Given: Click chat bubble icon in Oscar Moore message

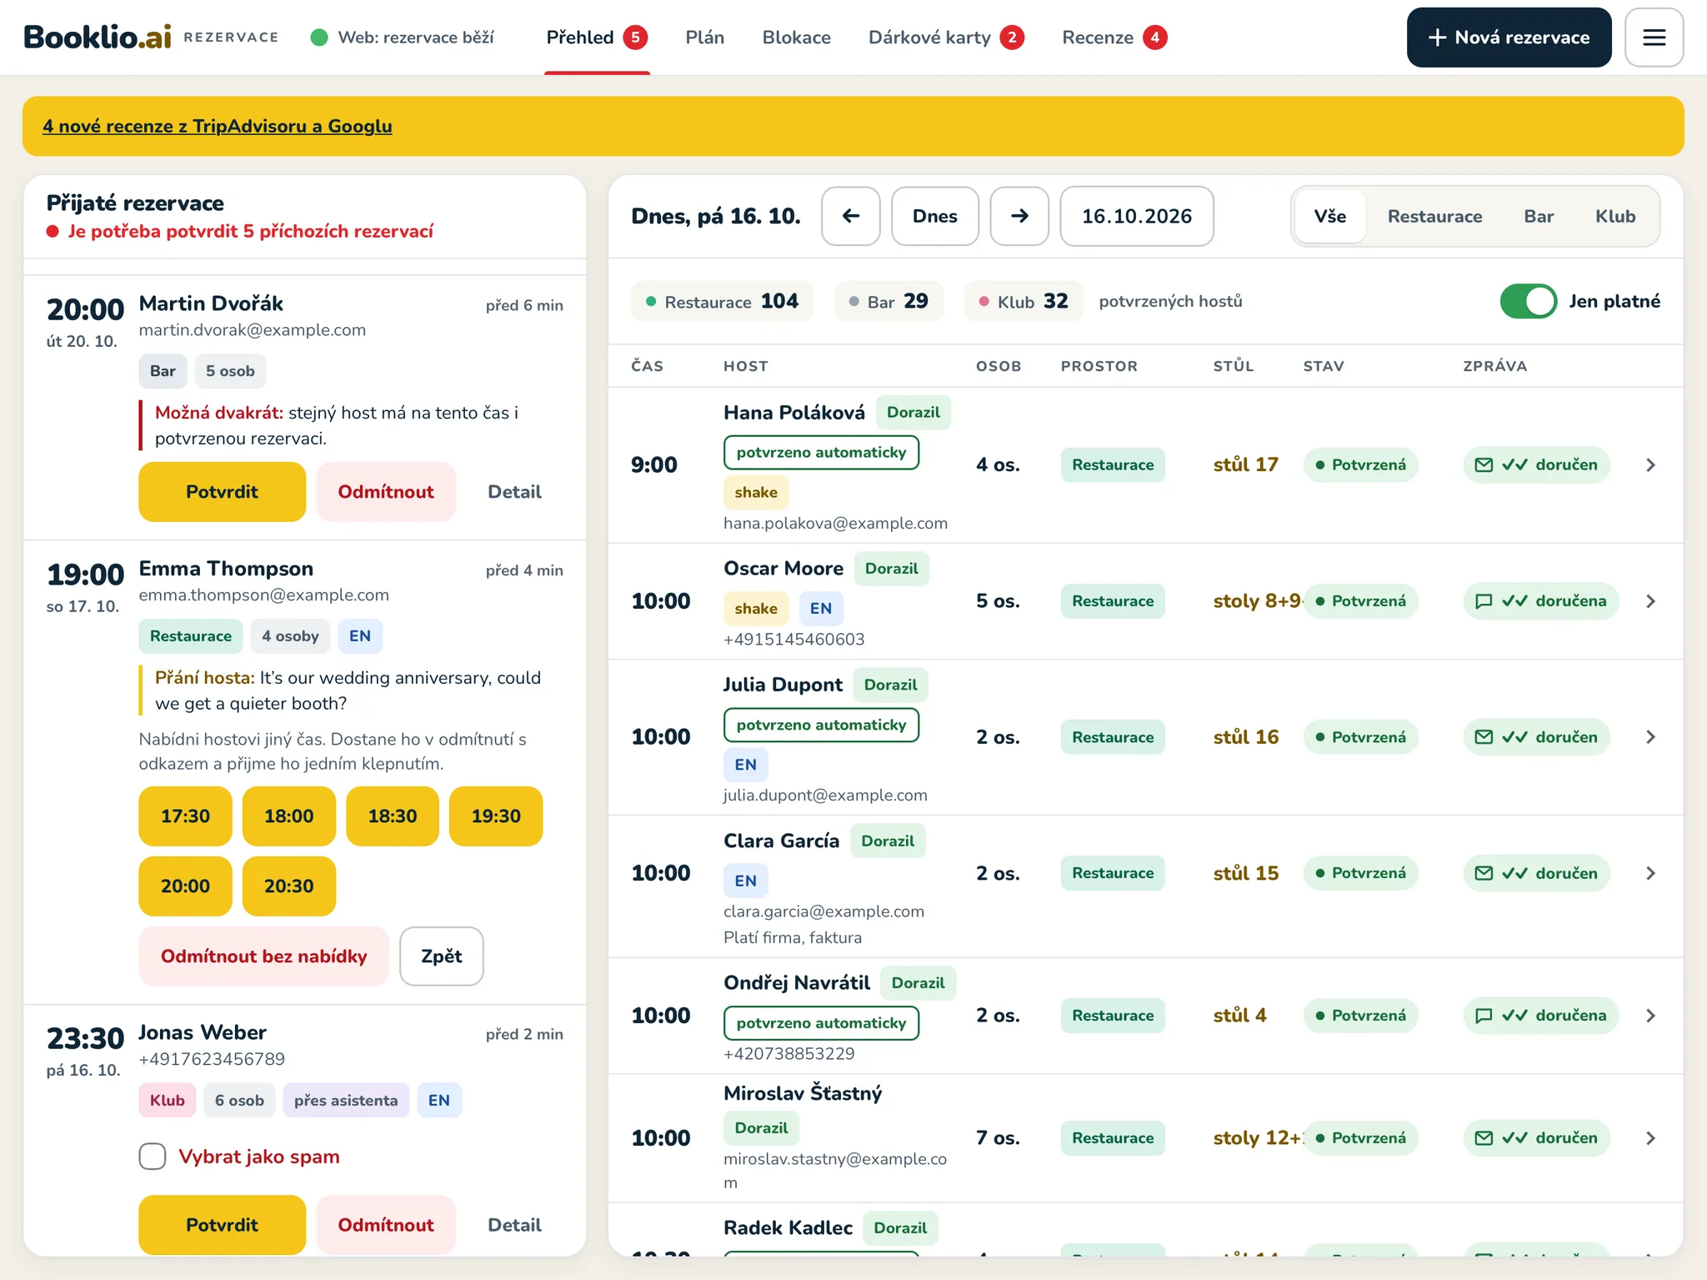Looking at the screenshot, I should click(x=1484, y=601).
